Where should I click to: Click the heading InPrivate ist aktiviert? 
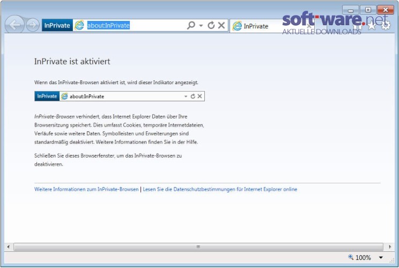pos(72,61)
